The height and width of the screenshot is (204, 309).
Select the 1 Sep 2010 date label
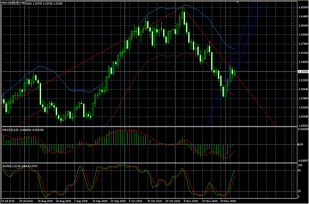point(81,201)
